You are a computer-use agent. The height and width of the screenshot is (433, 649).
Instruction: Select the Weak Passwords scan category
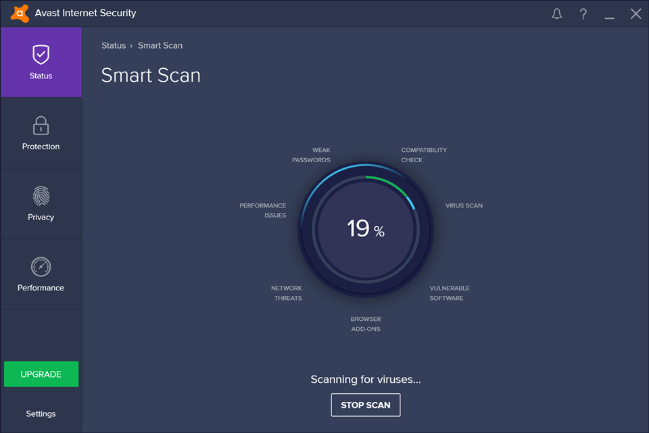coord(312,155)
